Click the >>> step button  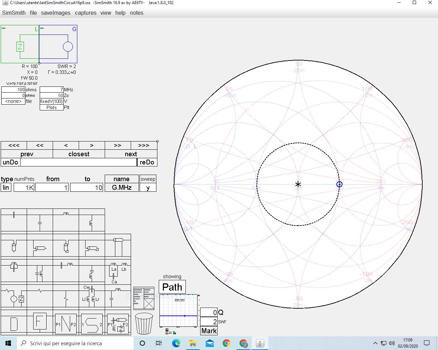(144, 145)
